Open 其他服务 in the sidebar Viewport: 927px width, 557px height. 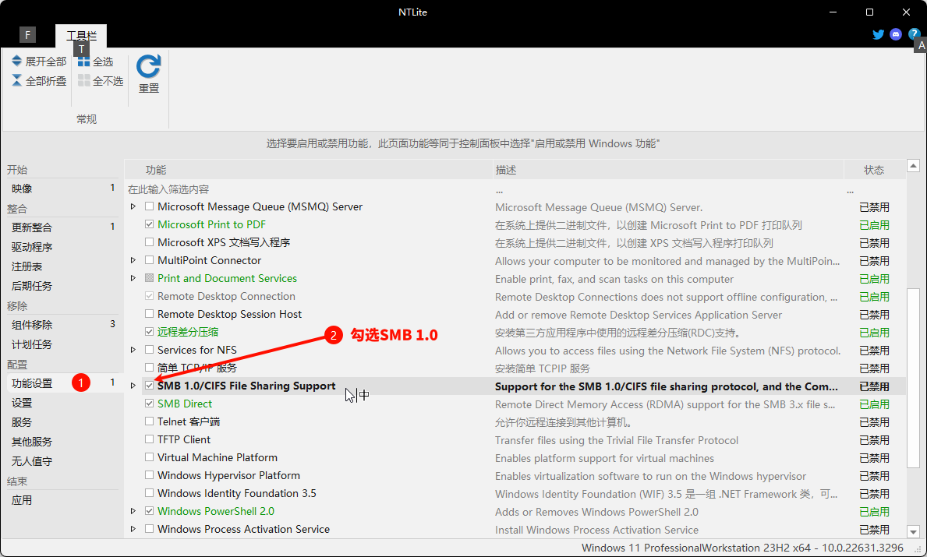tap(62, 442)
